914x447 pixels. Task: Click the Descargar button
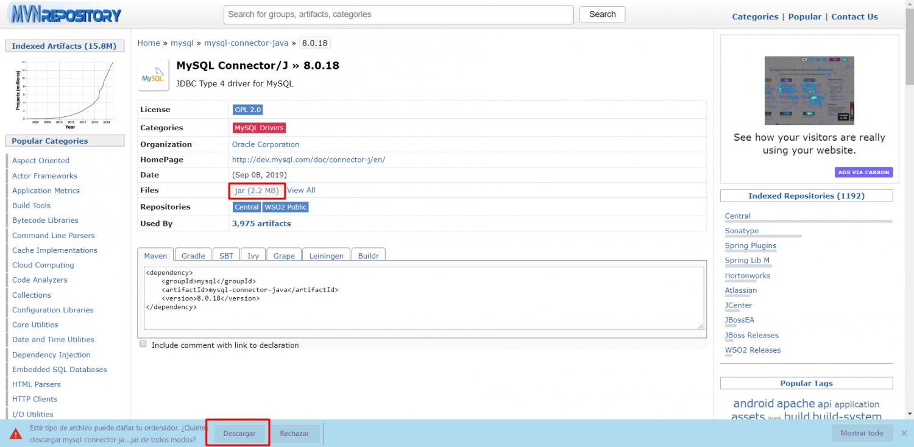coord(239,434)
